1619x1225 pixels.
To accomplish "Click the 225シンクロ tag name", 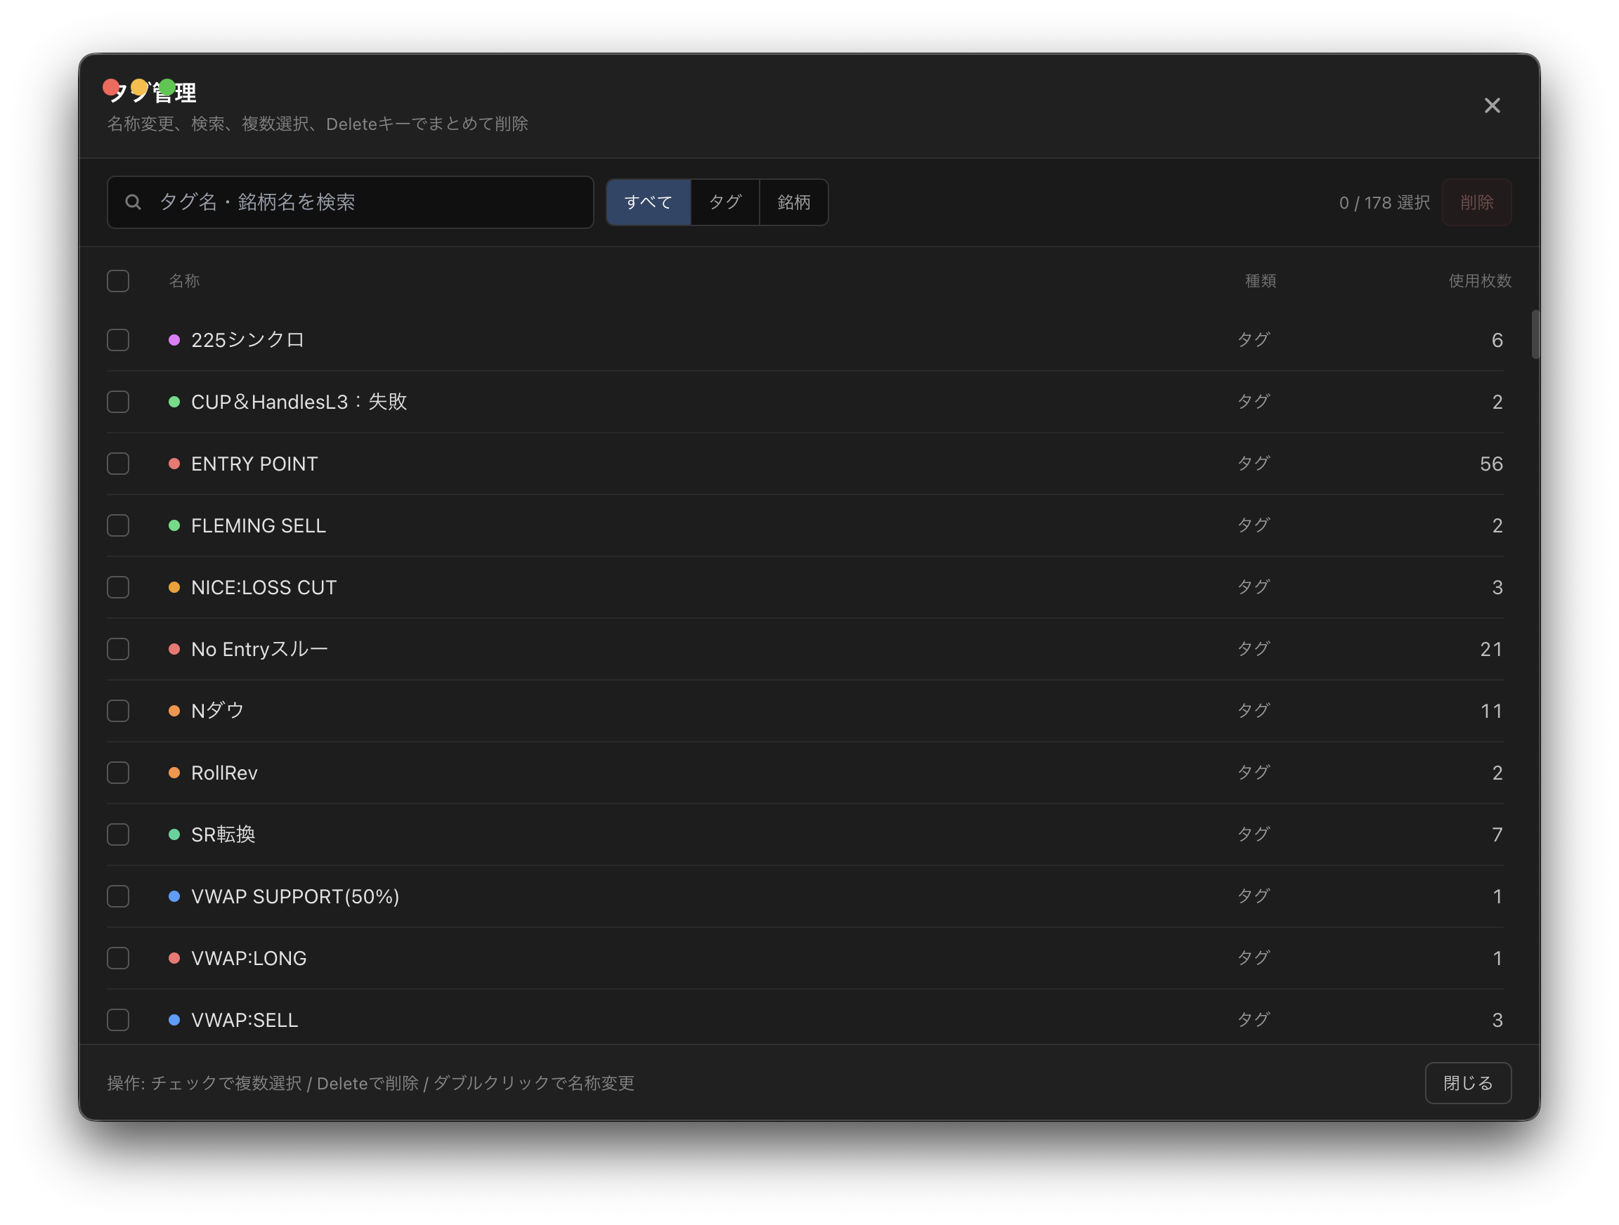I will [247, 339].
